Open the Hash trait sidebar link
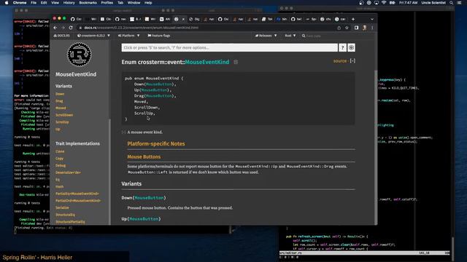Image resolution: width=467 pixels, height=262 pixels. pos(59,186)
